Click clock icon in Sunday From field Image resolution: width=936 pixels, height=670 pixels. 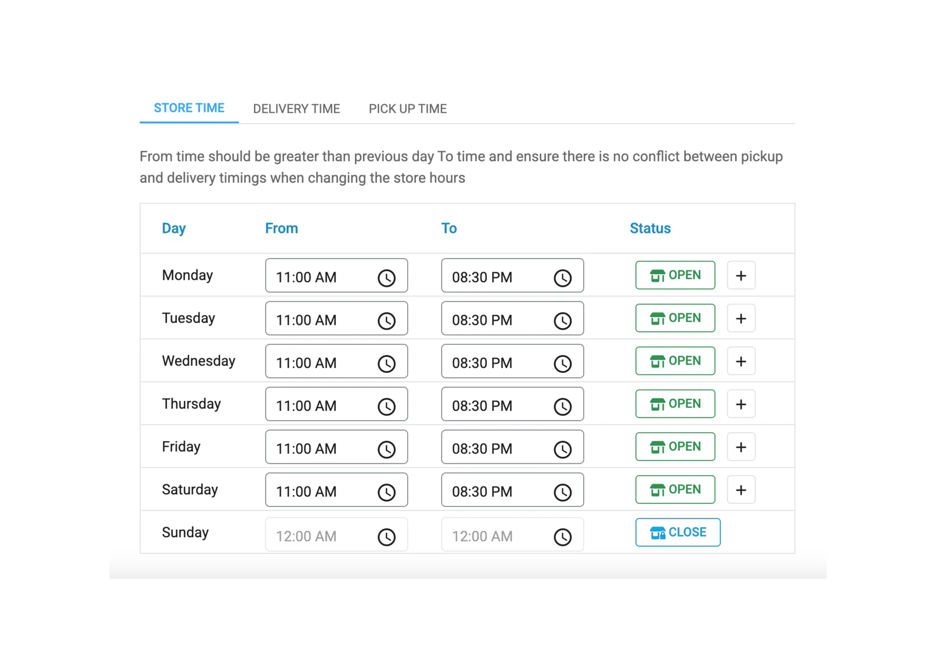(x=386, y=537)
